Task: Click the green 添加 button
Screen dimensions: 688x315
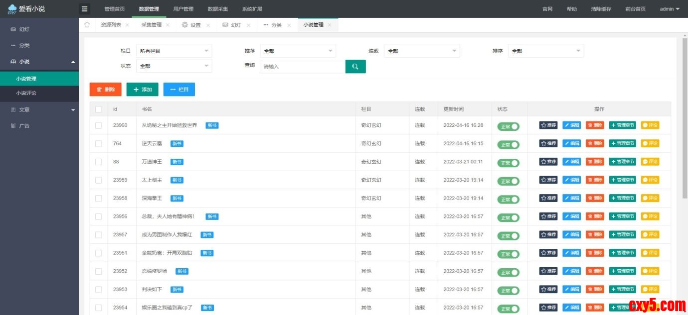Action: pos(142,90)
